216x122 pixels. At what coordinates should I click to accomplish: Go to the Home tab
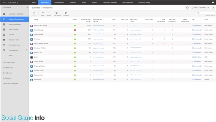point(33,2)
